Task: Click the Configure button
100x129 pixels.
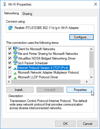Action: 82,37
